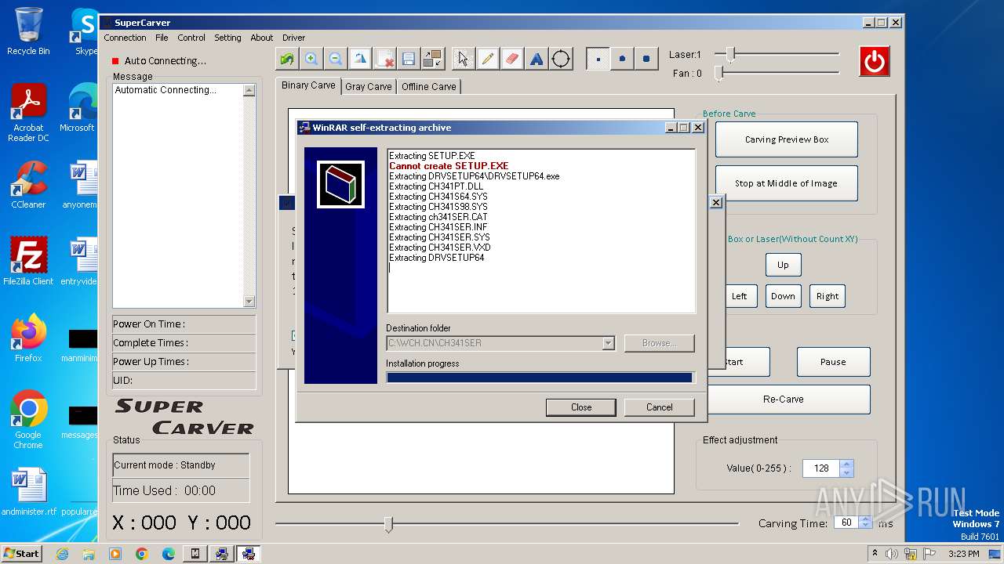Open the Setting menu
Image resolution: width=1004 pixels, height=564 pixels.
227,38
